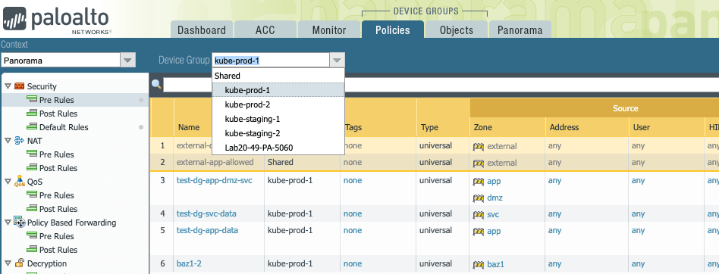Image resolution: width=719 pixels, height=274 pixels.
Task: Collapse Policy Based Forwarding node
Action: [x=8, y=223]
